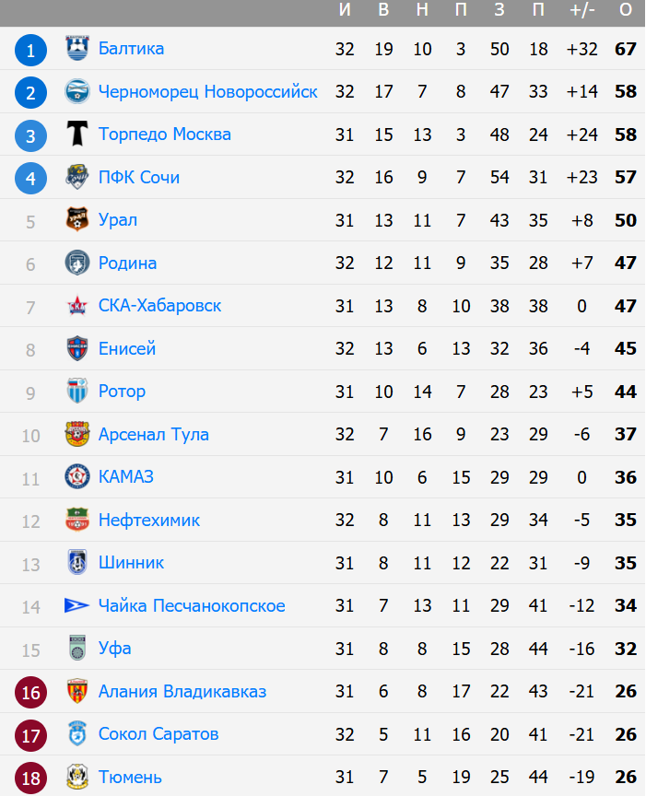
Task: Open the Урал orange-black club badge
Action: click(x=77, y=220)
